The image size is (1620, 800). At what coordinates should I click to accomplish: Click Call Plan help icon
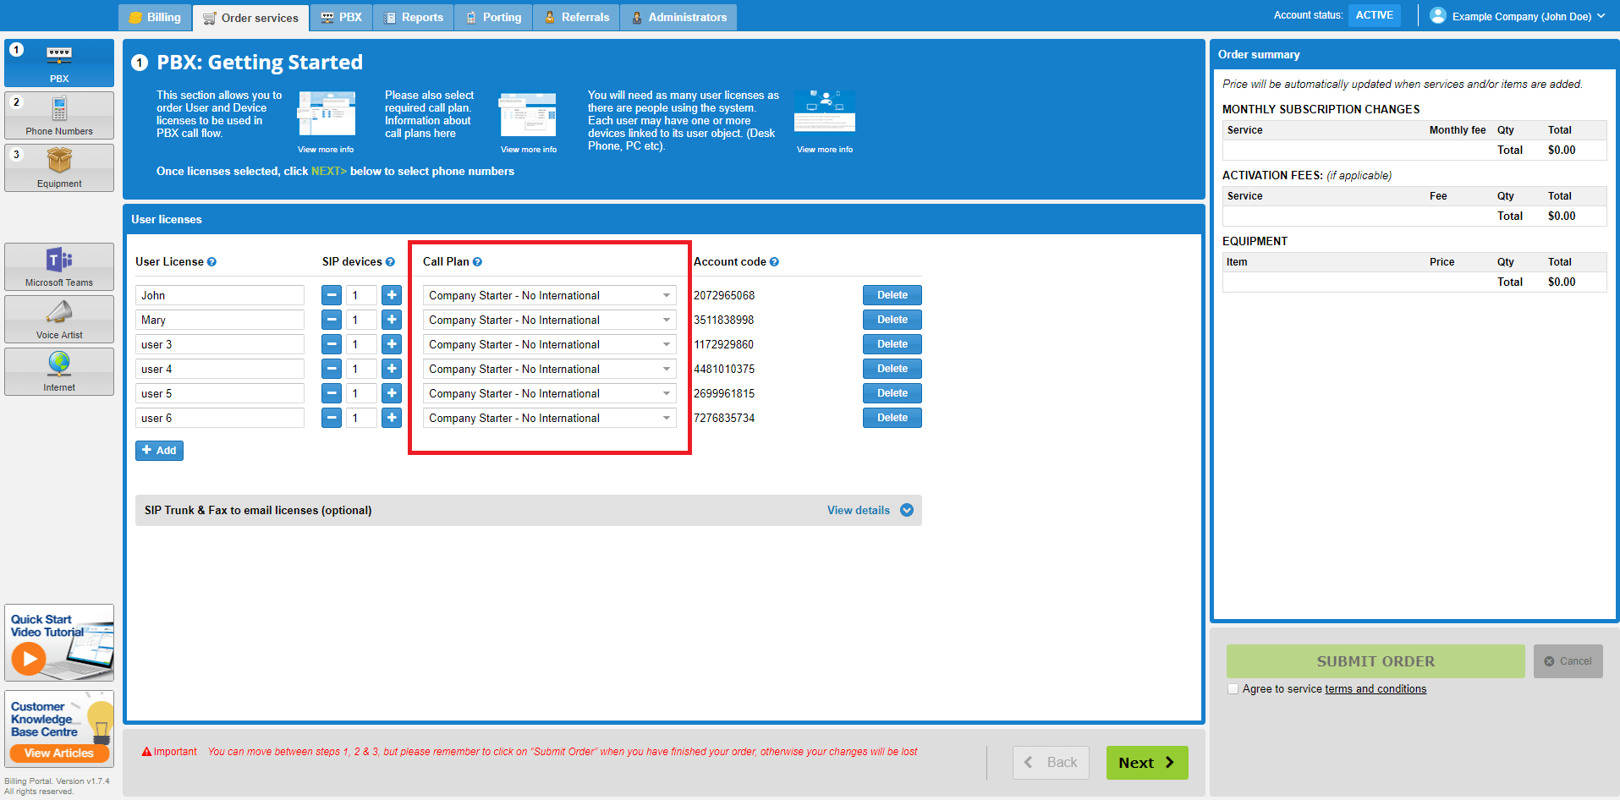click(477, 262)
